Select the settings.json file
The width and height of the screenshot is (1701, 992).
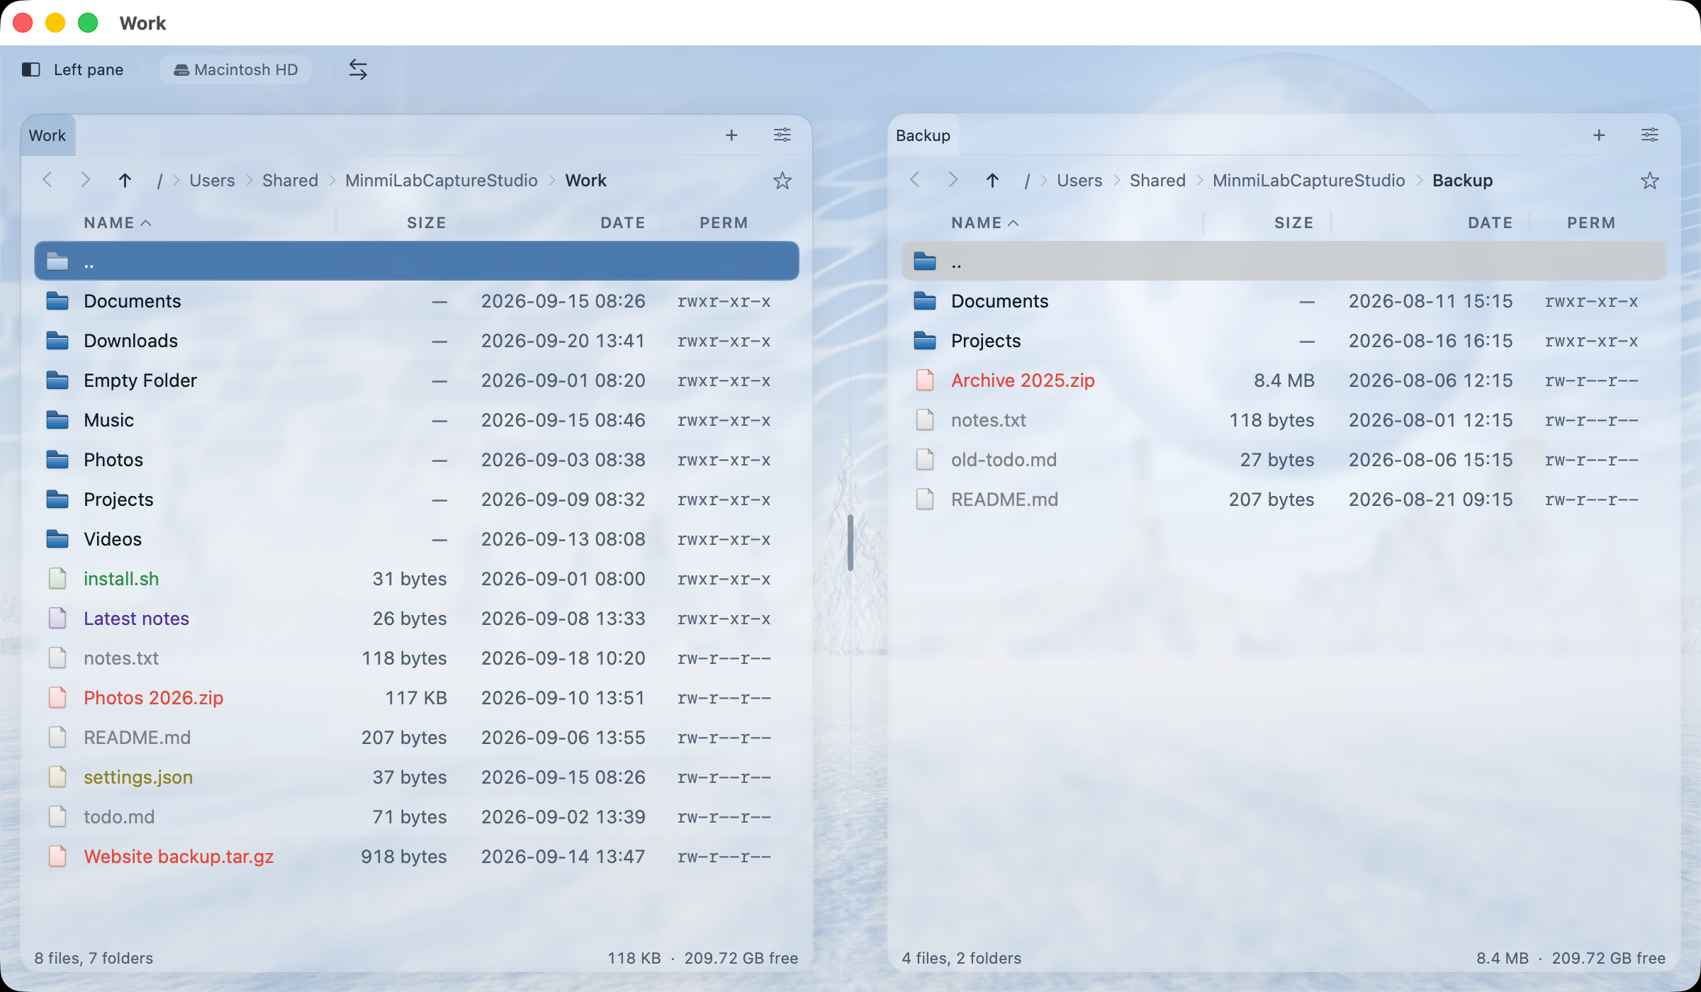pyautogui.click(x=417, y=777)
